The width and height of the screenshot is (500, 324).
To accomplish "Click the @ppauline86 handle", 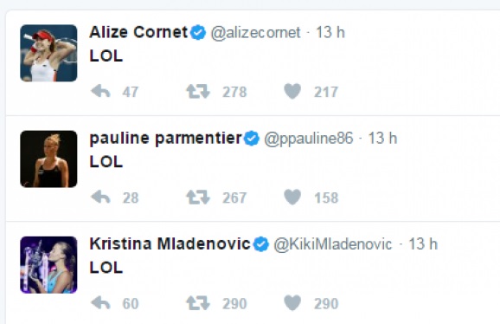I will (309, 139).
